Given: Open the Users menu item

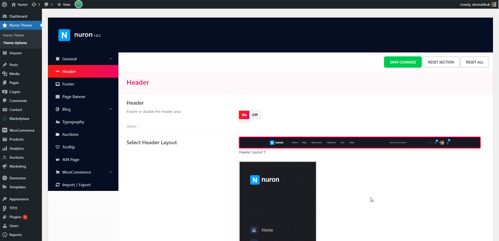Looking at the screenshot, I should click(x=21, y=226).
